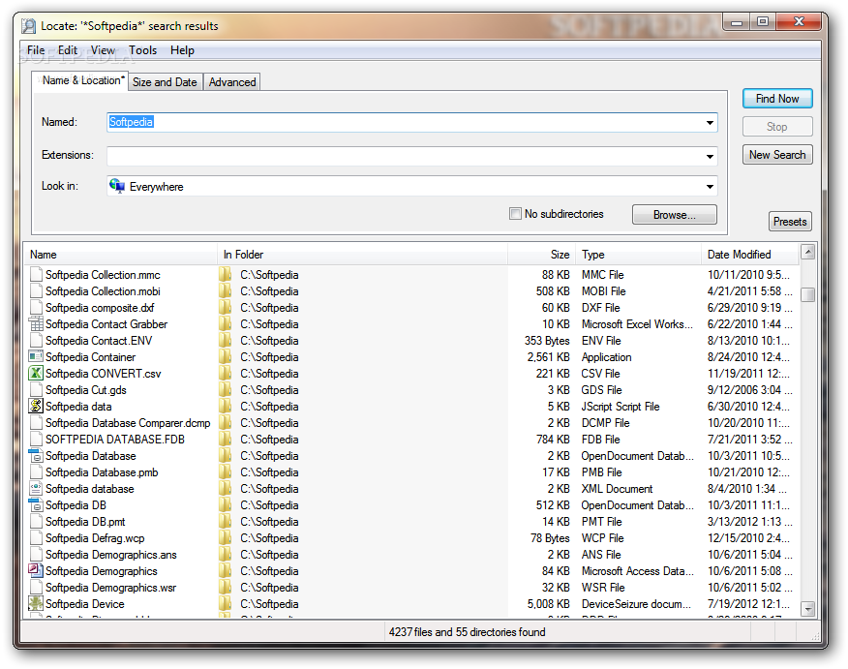848x669 pixels.
Task: Click the 2,561 KB size cell
Action: (548, 357)
